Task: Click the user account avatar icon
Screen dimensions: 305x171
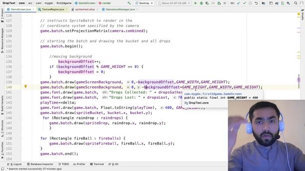Action: coord(302,3)
